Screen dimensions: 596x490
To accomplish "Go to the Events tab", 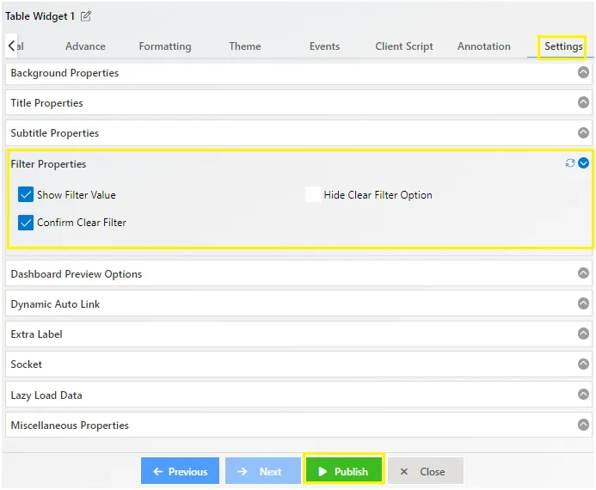I will pos(324,46).
